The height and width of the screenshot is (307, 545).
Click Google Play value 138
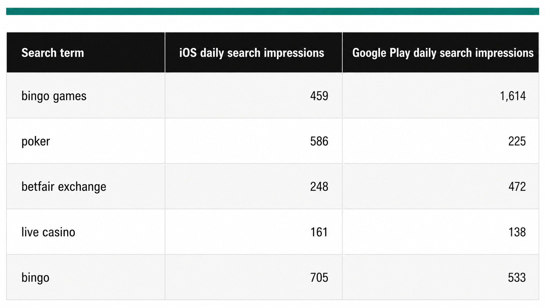517,232
